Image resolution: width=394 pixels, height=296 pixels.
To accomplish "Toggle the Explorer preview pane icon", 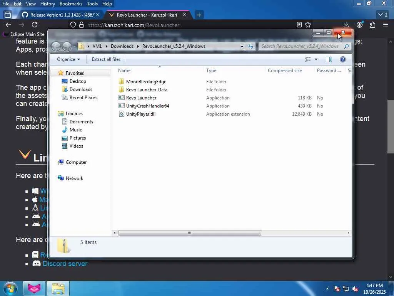I will pyautogui.click(x=329, y=59).
